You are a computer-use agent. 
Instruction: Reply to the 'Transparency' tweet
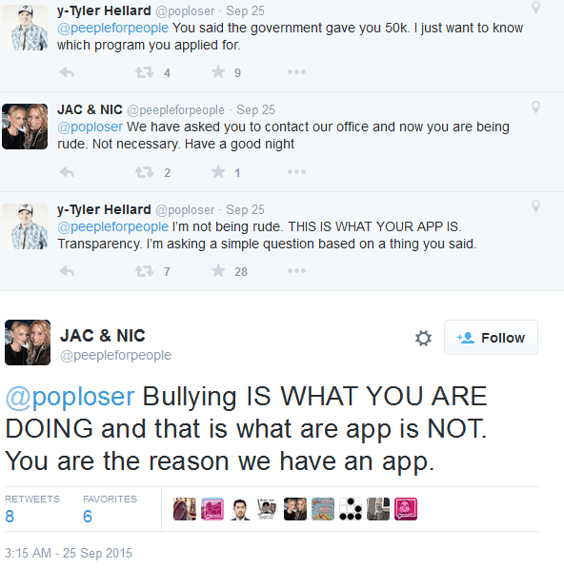67,271
